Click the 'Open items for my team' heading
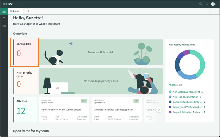Image resolution: width=220 pixels, height=137 pixels. pos(31,131)
